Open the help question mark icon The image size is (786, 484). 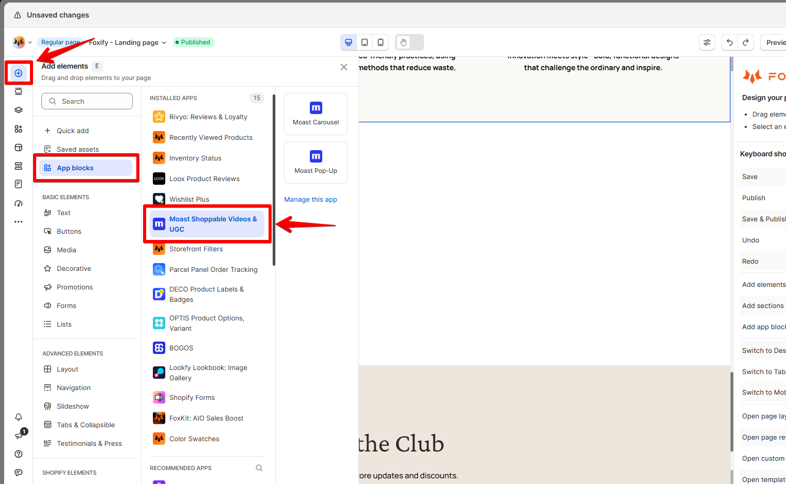coord(19,454)
